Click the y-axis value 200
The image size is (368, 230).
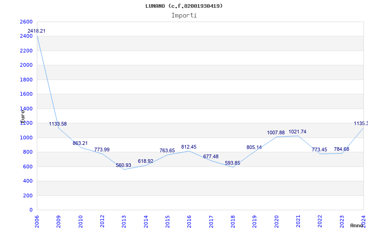click(28, 195)
